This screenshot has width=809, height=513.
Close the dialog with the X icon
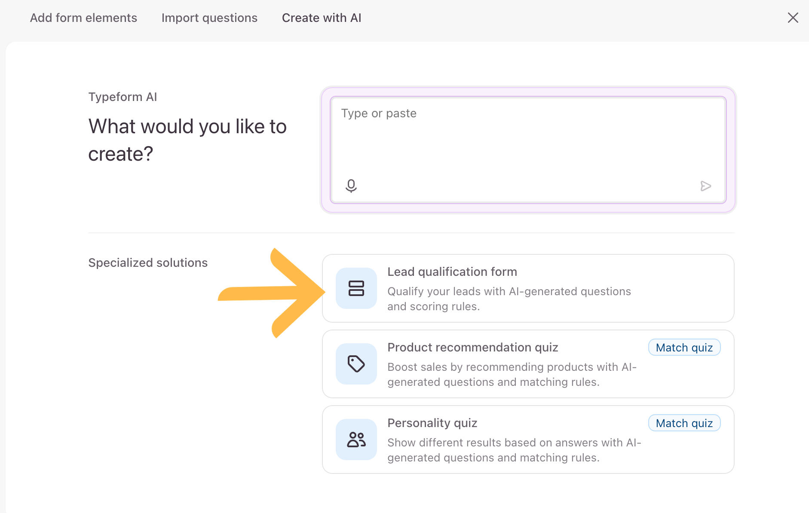pyautogui.click(x=793, y=18)
